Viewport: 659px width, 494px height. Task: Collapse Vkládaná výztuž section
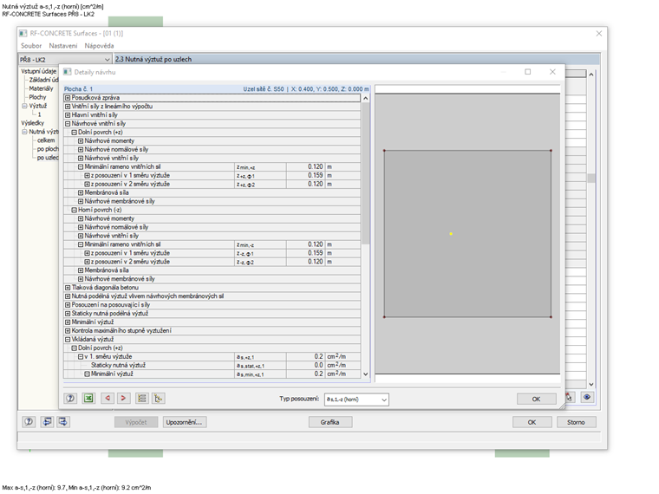[68, 340]
